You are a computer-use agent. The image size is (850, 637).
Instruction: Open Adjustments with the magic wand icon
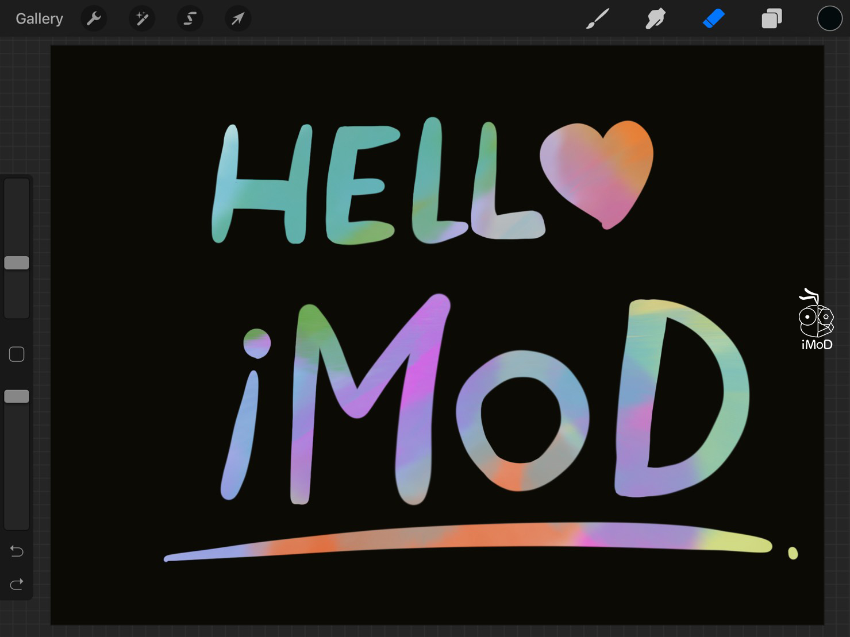point(141,19)
